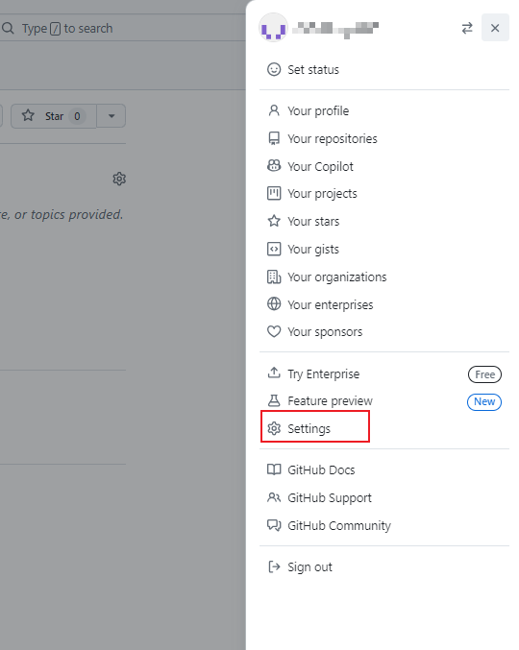Click the building organizations icon

click(x=274, y=277)
